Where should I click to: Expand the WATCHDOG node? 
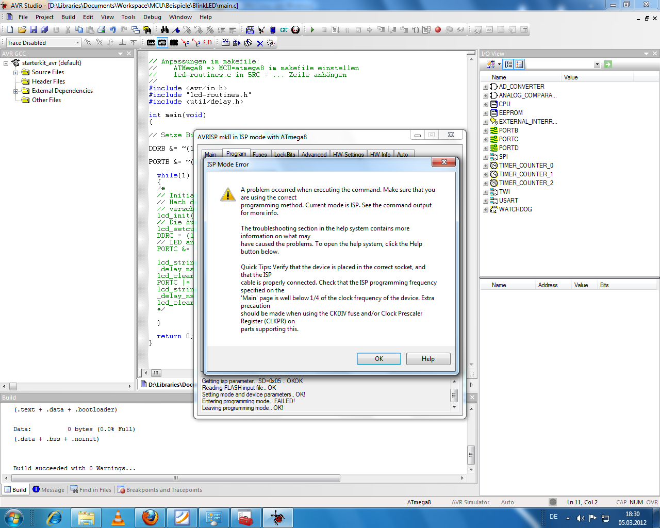click(486, 210)
